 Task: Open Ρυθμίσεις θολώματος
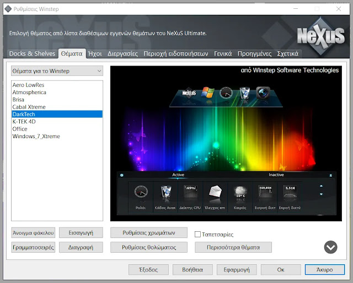[x=149, y=247]
